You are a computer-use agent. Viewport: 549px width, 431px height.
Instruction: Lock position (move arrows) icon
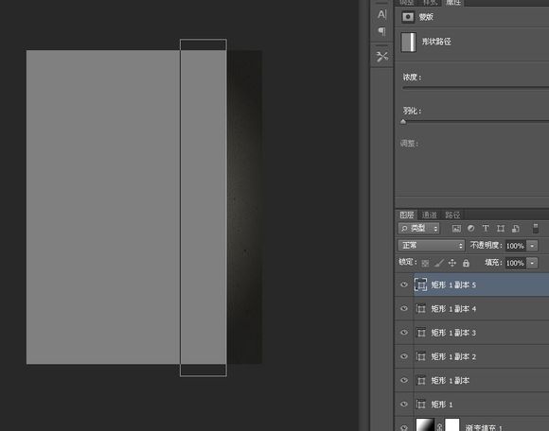(x=452, y=263)
